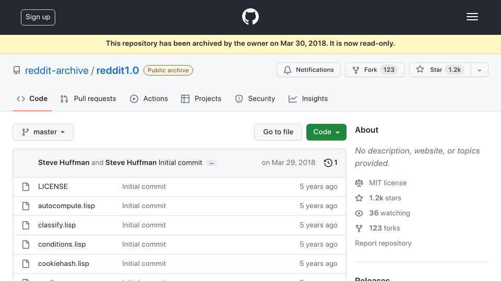
Task: Click the GitHub Octocat logo
Action: click(x=250, y=17)
